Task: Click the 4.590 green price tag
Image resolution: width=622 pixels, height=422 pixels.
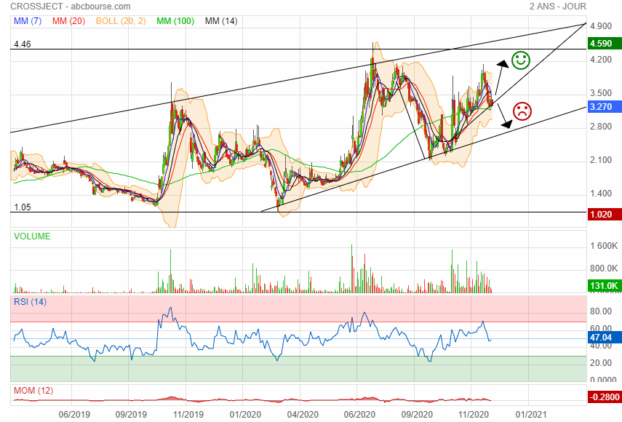Action: (605, 44)
